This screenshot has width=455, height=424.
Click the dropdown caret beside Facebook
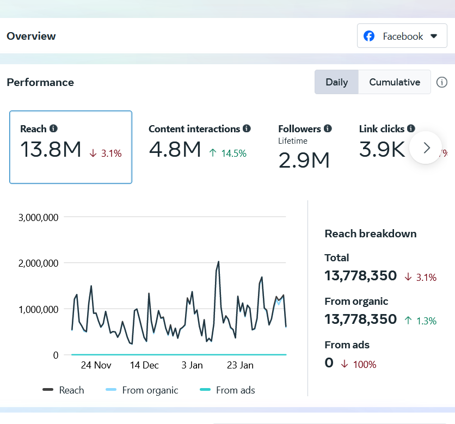point(434,36)
